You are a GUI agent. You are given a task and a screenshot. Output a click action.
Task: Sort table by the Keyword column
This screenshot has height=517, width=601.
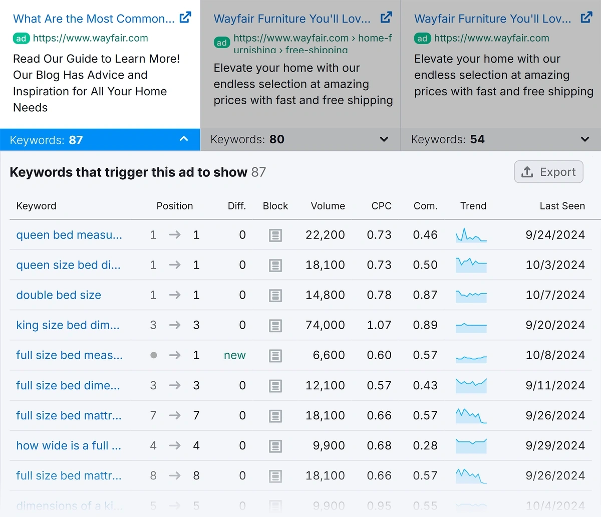point(36,206)
